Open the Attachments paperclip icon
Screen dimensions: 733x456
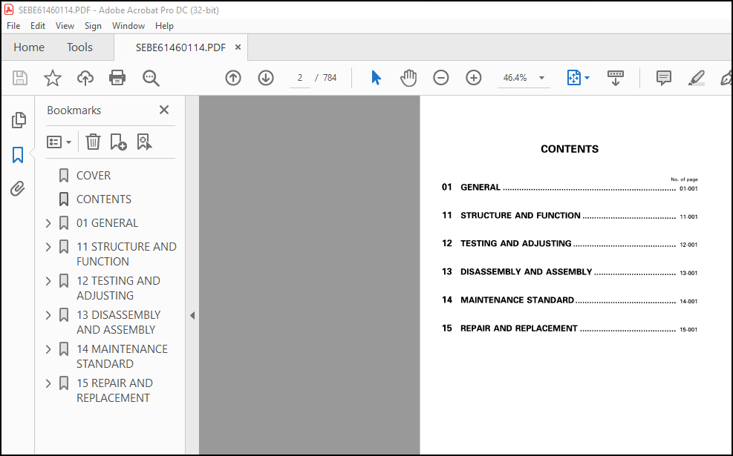18,189
